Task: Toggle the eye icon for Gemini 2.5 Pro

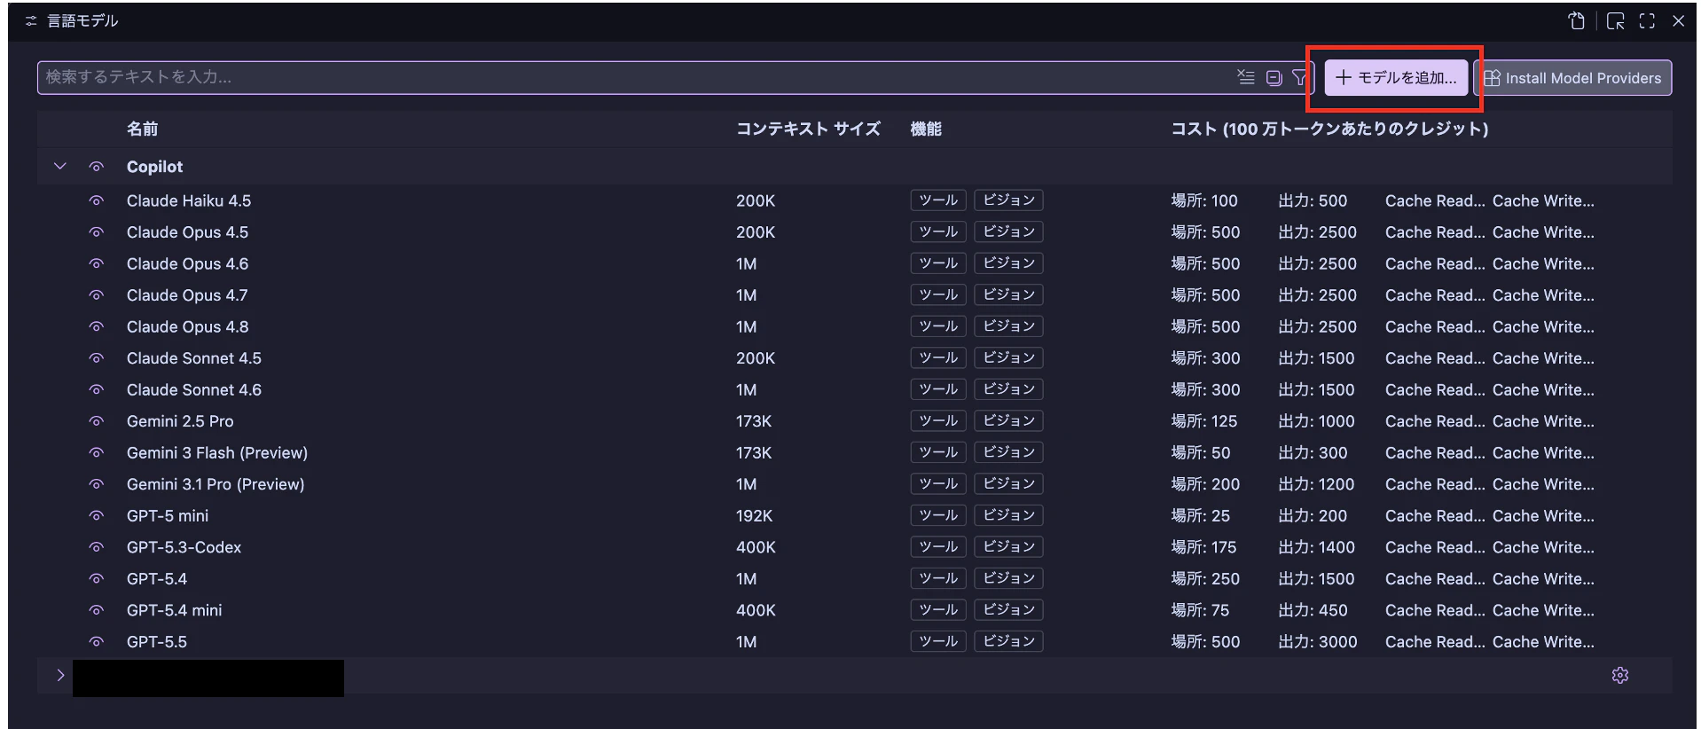Action: click(97, 421)
